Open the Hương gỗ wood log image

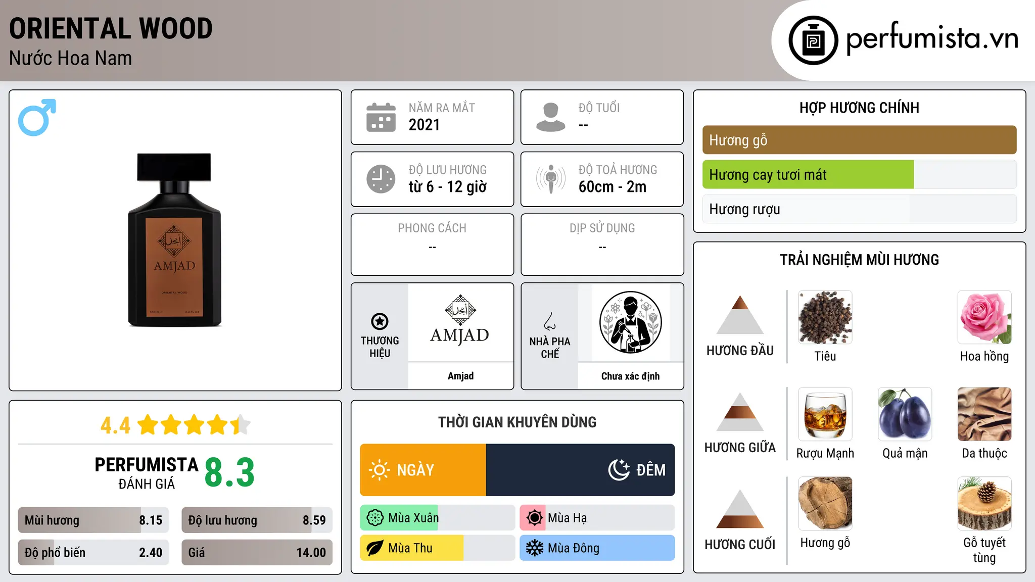coord(825,504)
